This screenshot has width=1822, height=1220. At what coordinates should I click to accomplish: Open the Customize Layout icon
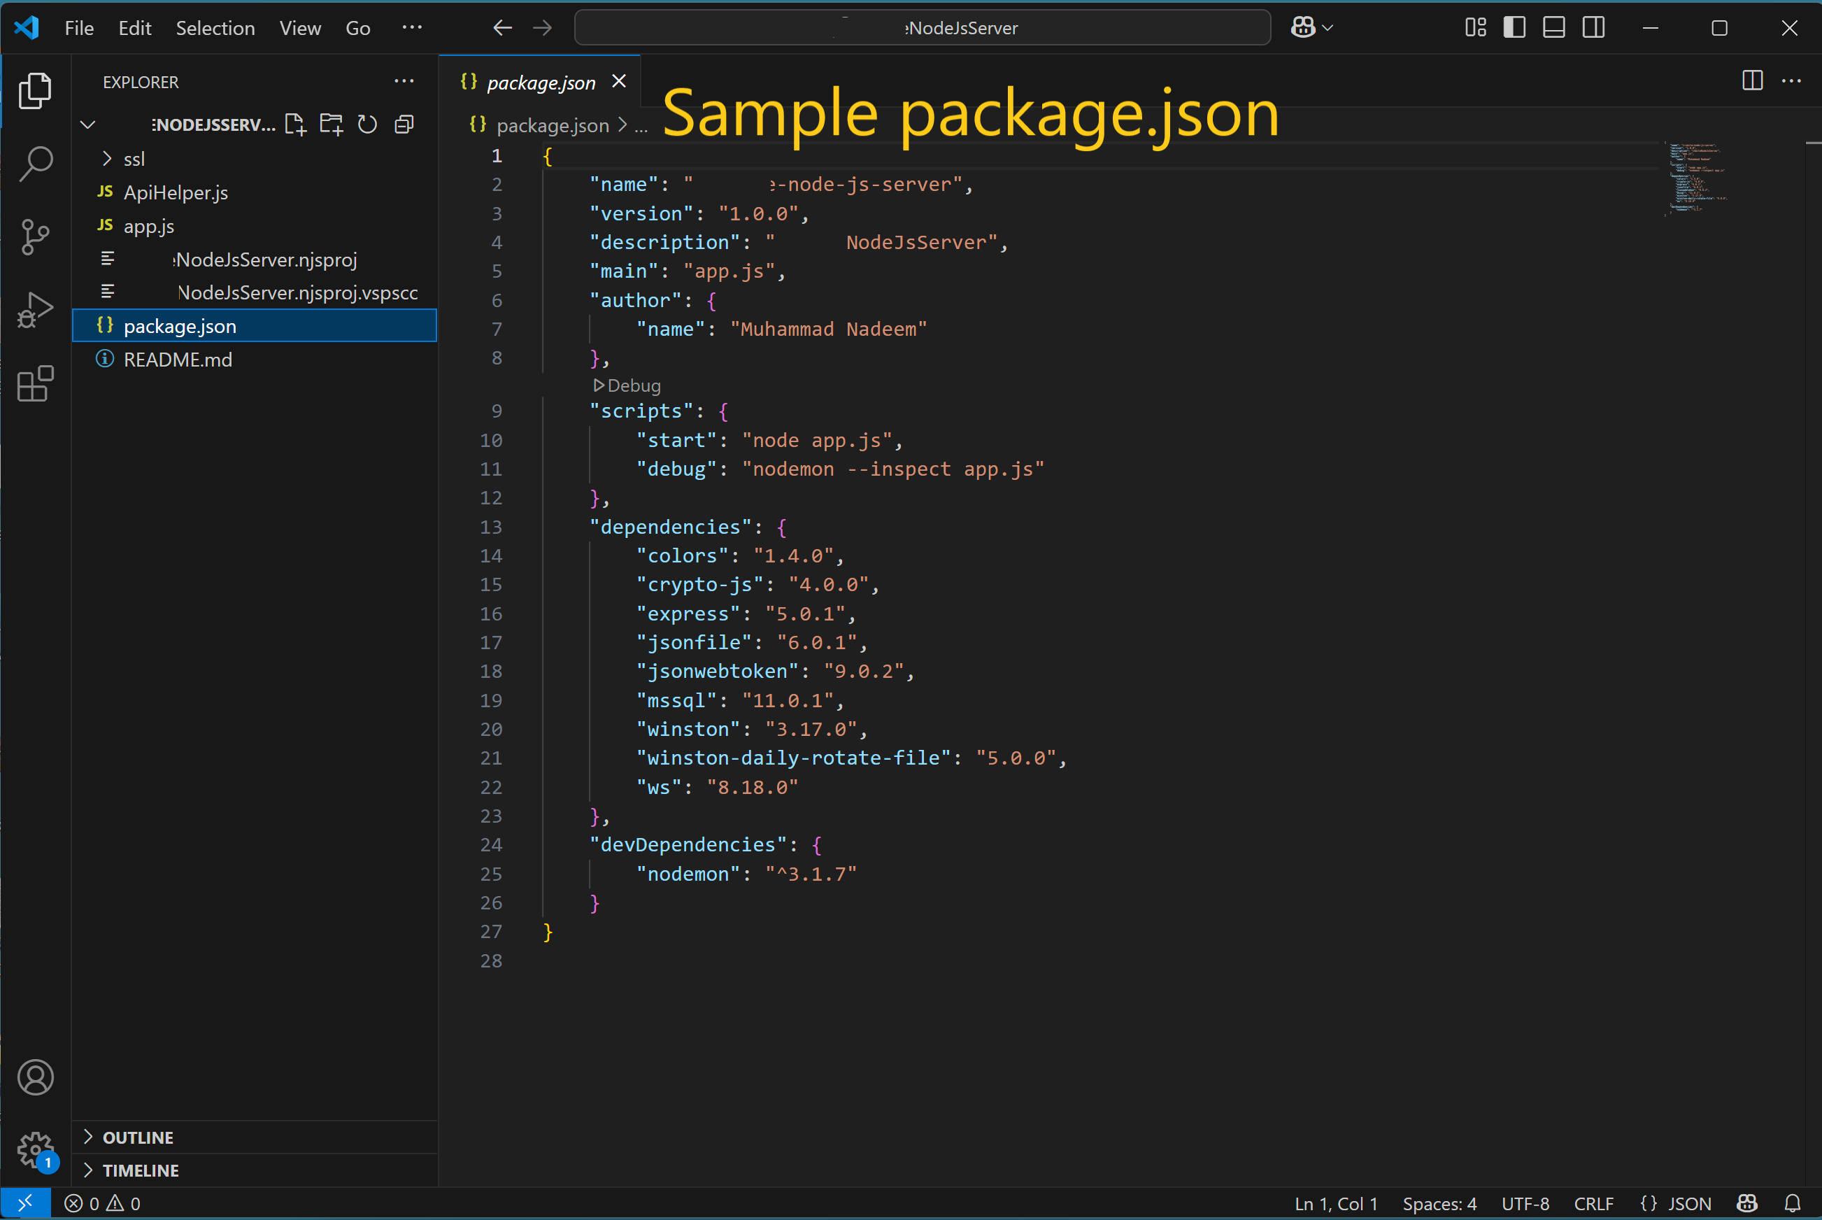point(1475,28)
